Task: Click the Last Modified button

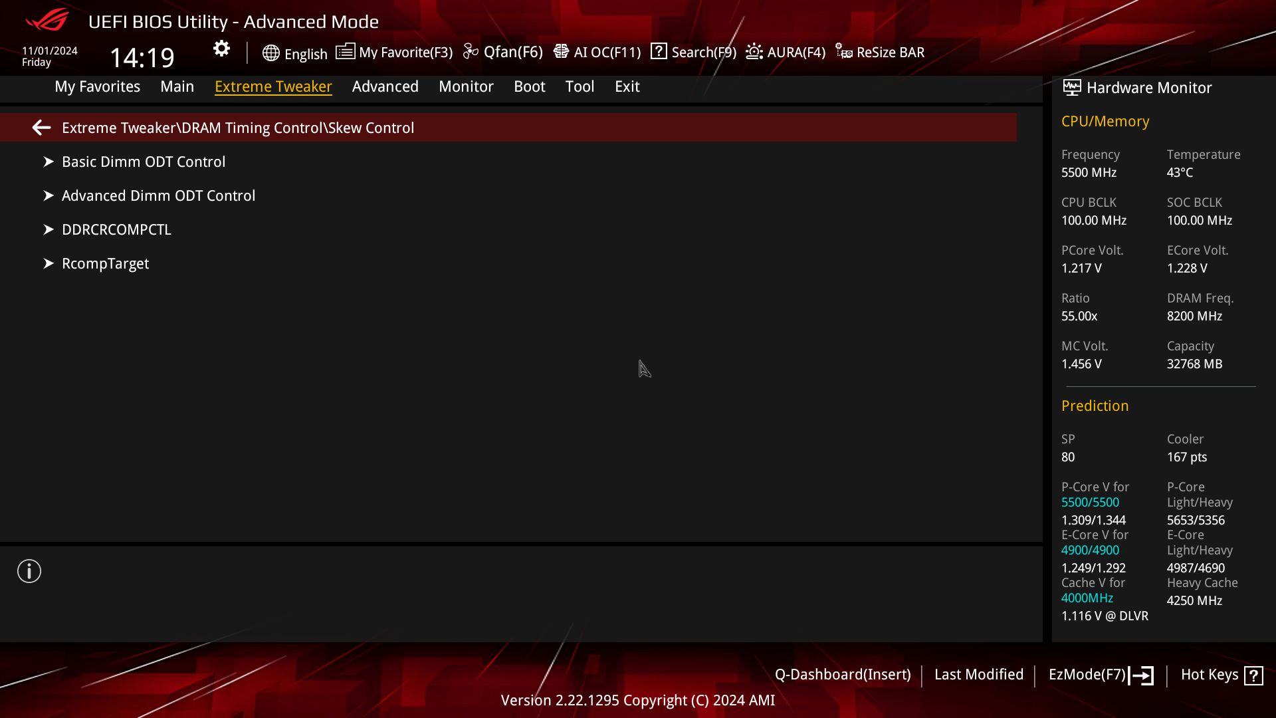Action: pos(978,674)
